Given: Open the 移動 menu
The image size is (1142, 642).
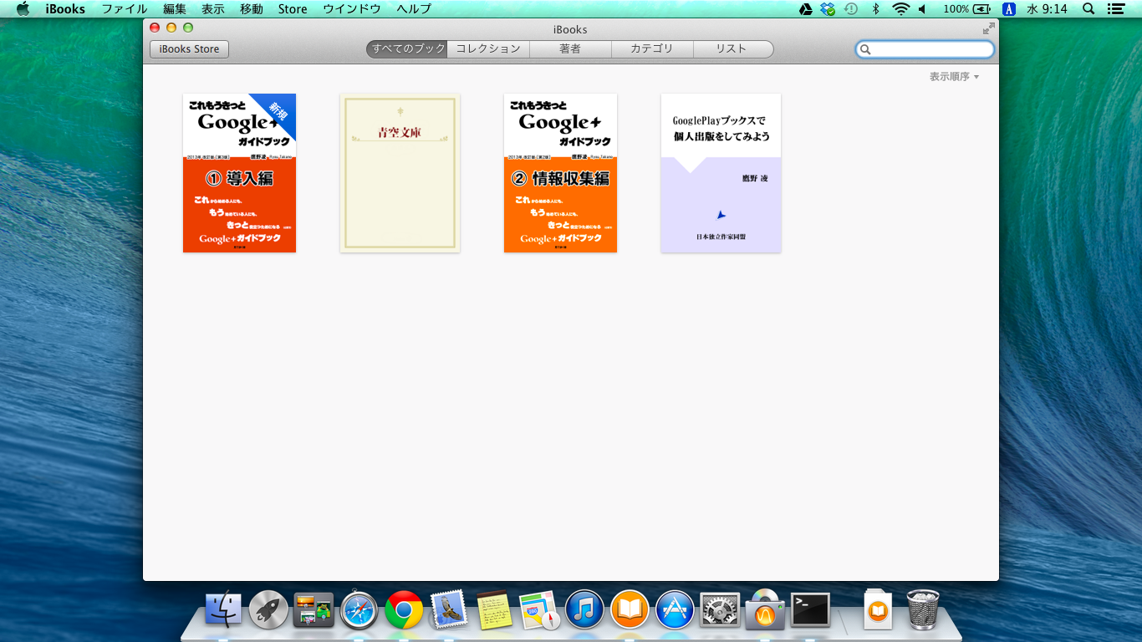Looking at the screenshot, I should [x=252, y=9].
